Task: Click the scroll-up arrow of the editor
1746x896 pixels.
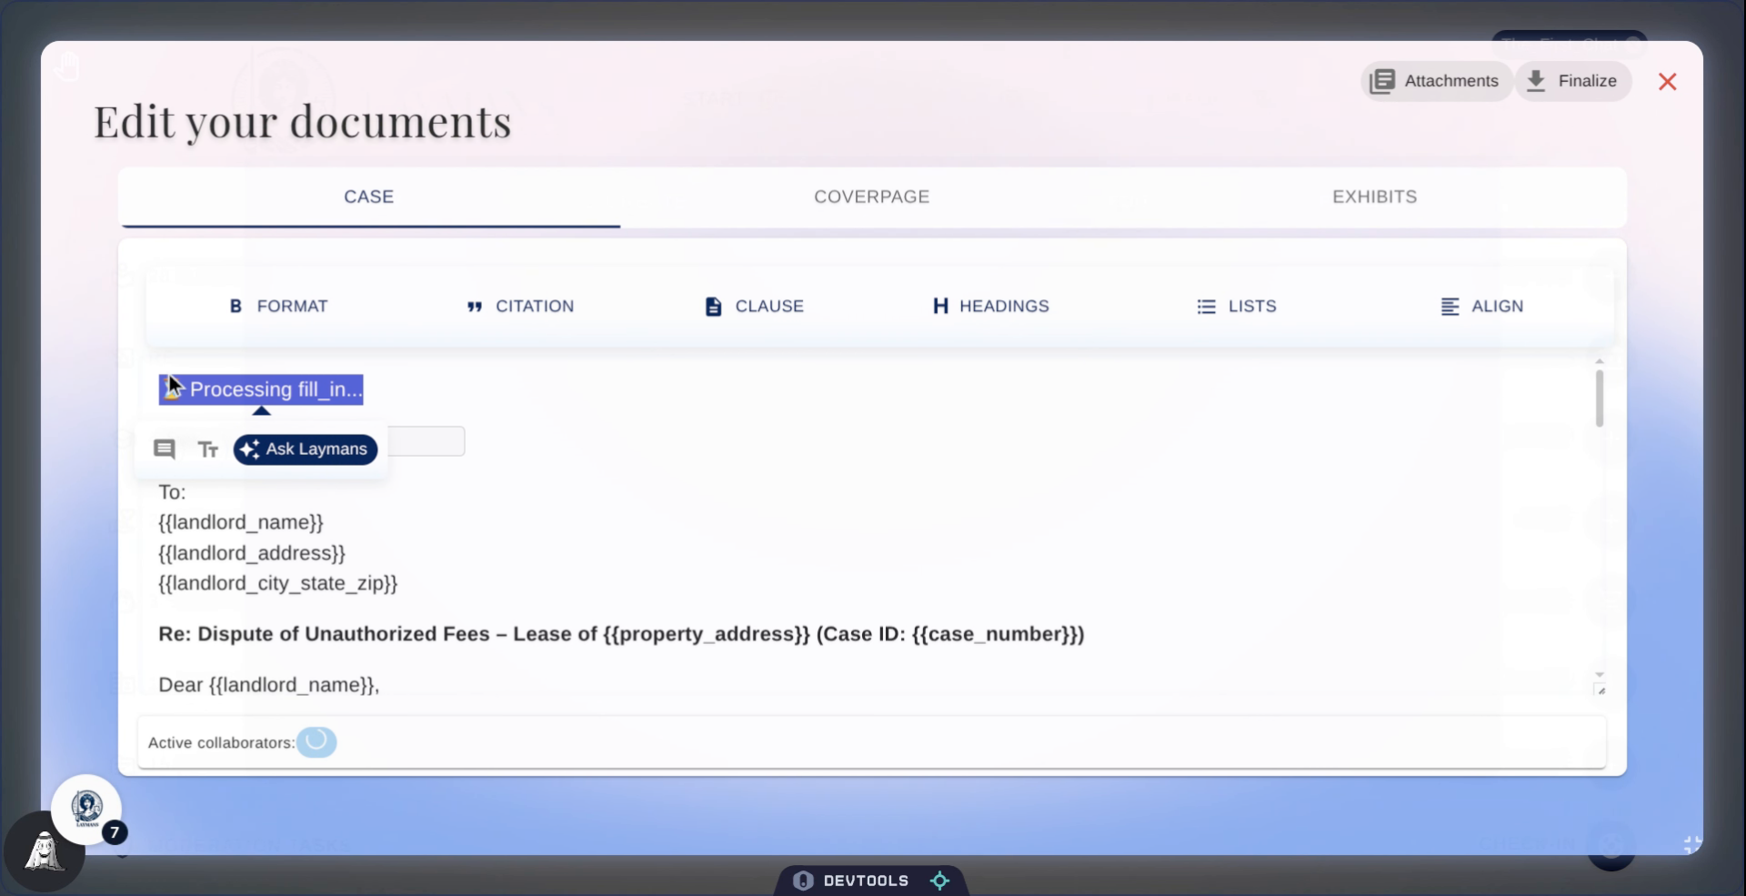Action: click(x=1600, y=362)
